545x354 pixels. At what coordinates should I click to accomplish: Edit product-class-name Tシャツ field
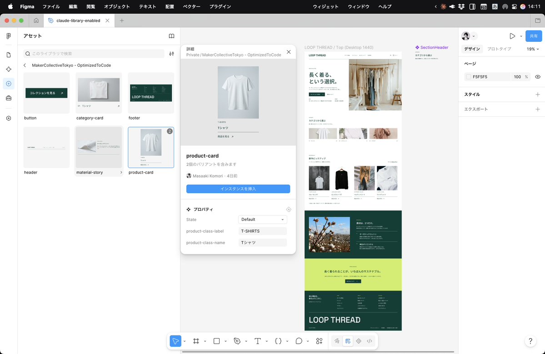[x=262, y=243]
